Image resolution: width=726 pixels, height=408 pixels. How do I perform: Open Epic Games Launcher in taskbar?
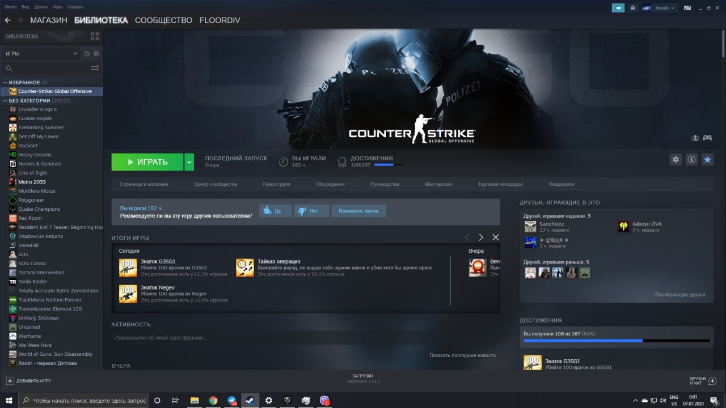click(x=287, y=400)
